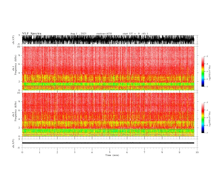This screenshot has height=171, width=222.
Task: Click time axis tick label '10'
Action: click(197, 152)
